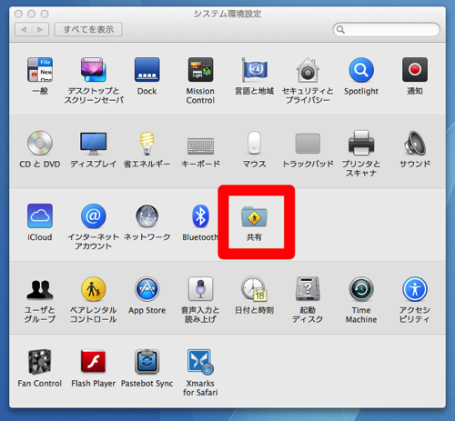This screenshot has width=455, height=421.
Task: Open 言語と地域 preference pane
Action: click(254, 70)
